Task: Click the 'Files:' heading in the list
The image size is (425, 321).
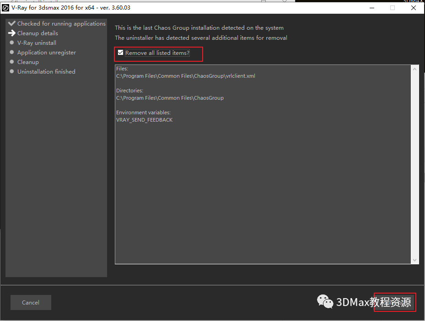Action: [122, 69]
